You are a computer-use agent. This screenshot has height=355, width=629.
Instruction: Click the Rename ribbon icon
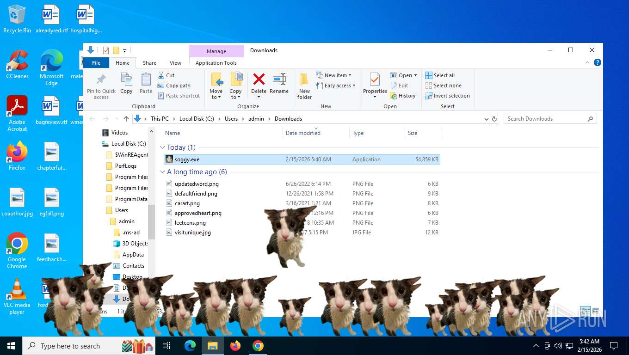coord(279,83)
